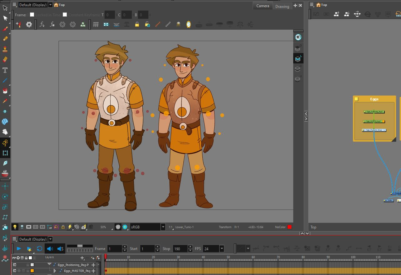Select the Text tool in the left toolbar
The height and width of the screenshot is (275, 401).
(5, 70)
